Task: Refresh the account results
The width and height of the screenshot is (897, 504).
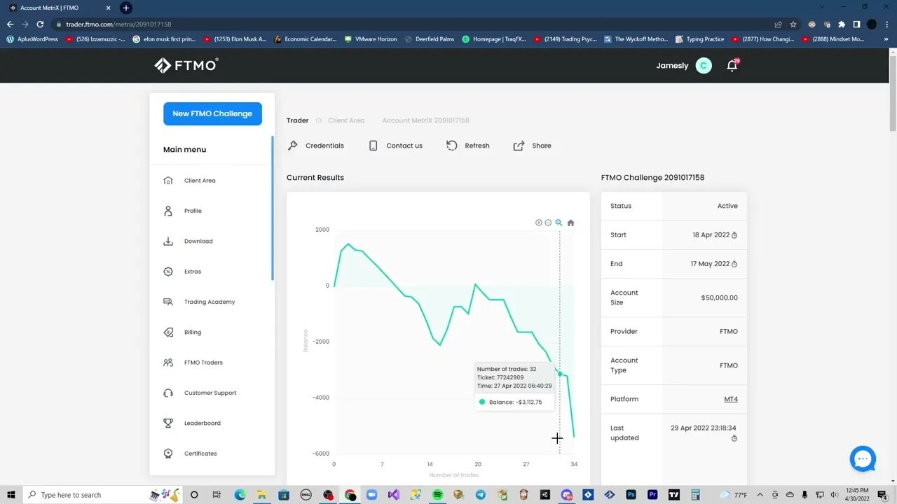Action: tap(468, 146)
